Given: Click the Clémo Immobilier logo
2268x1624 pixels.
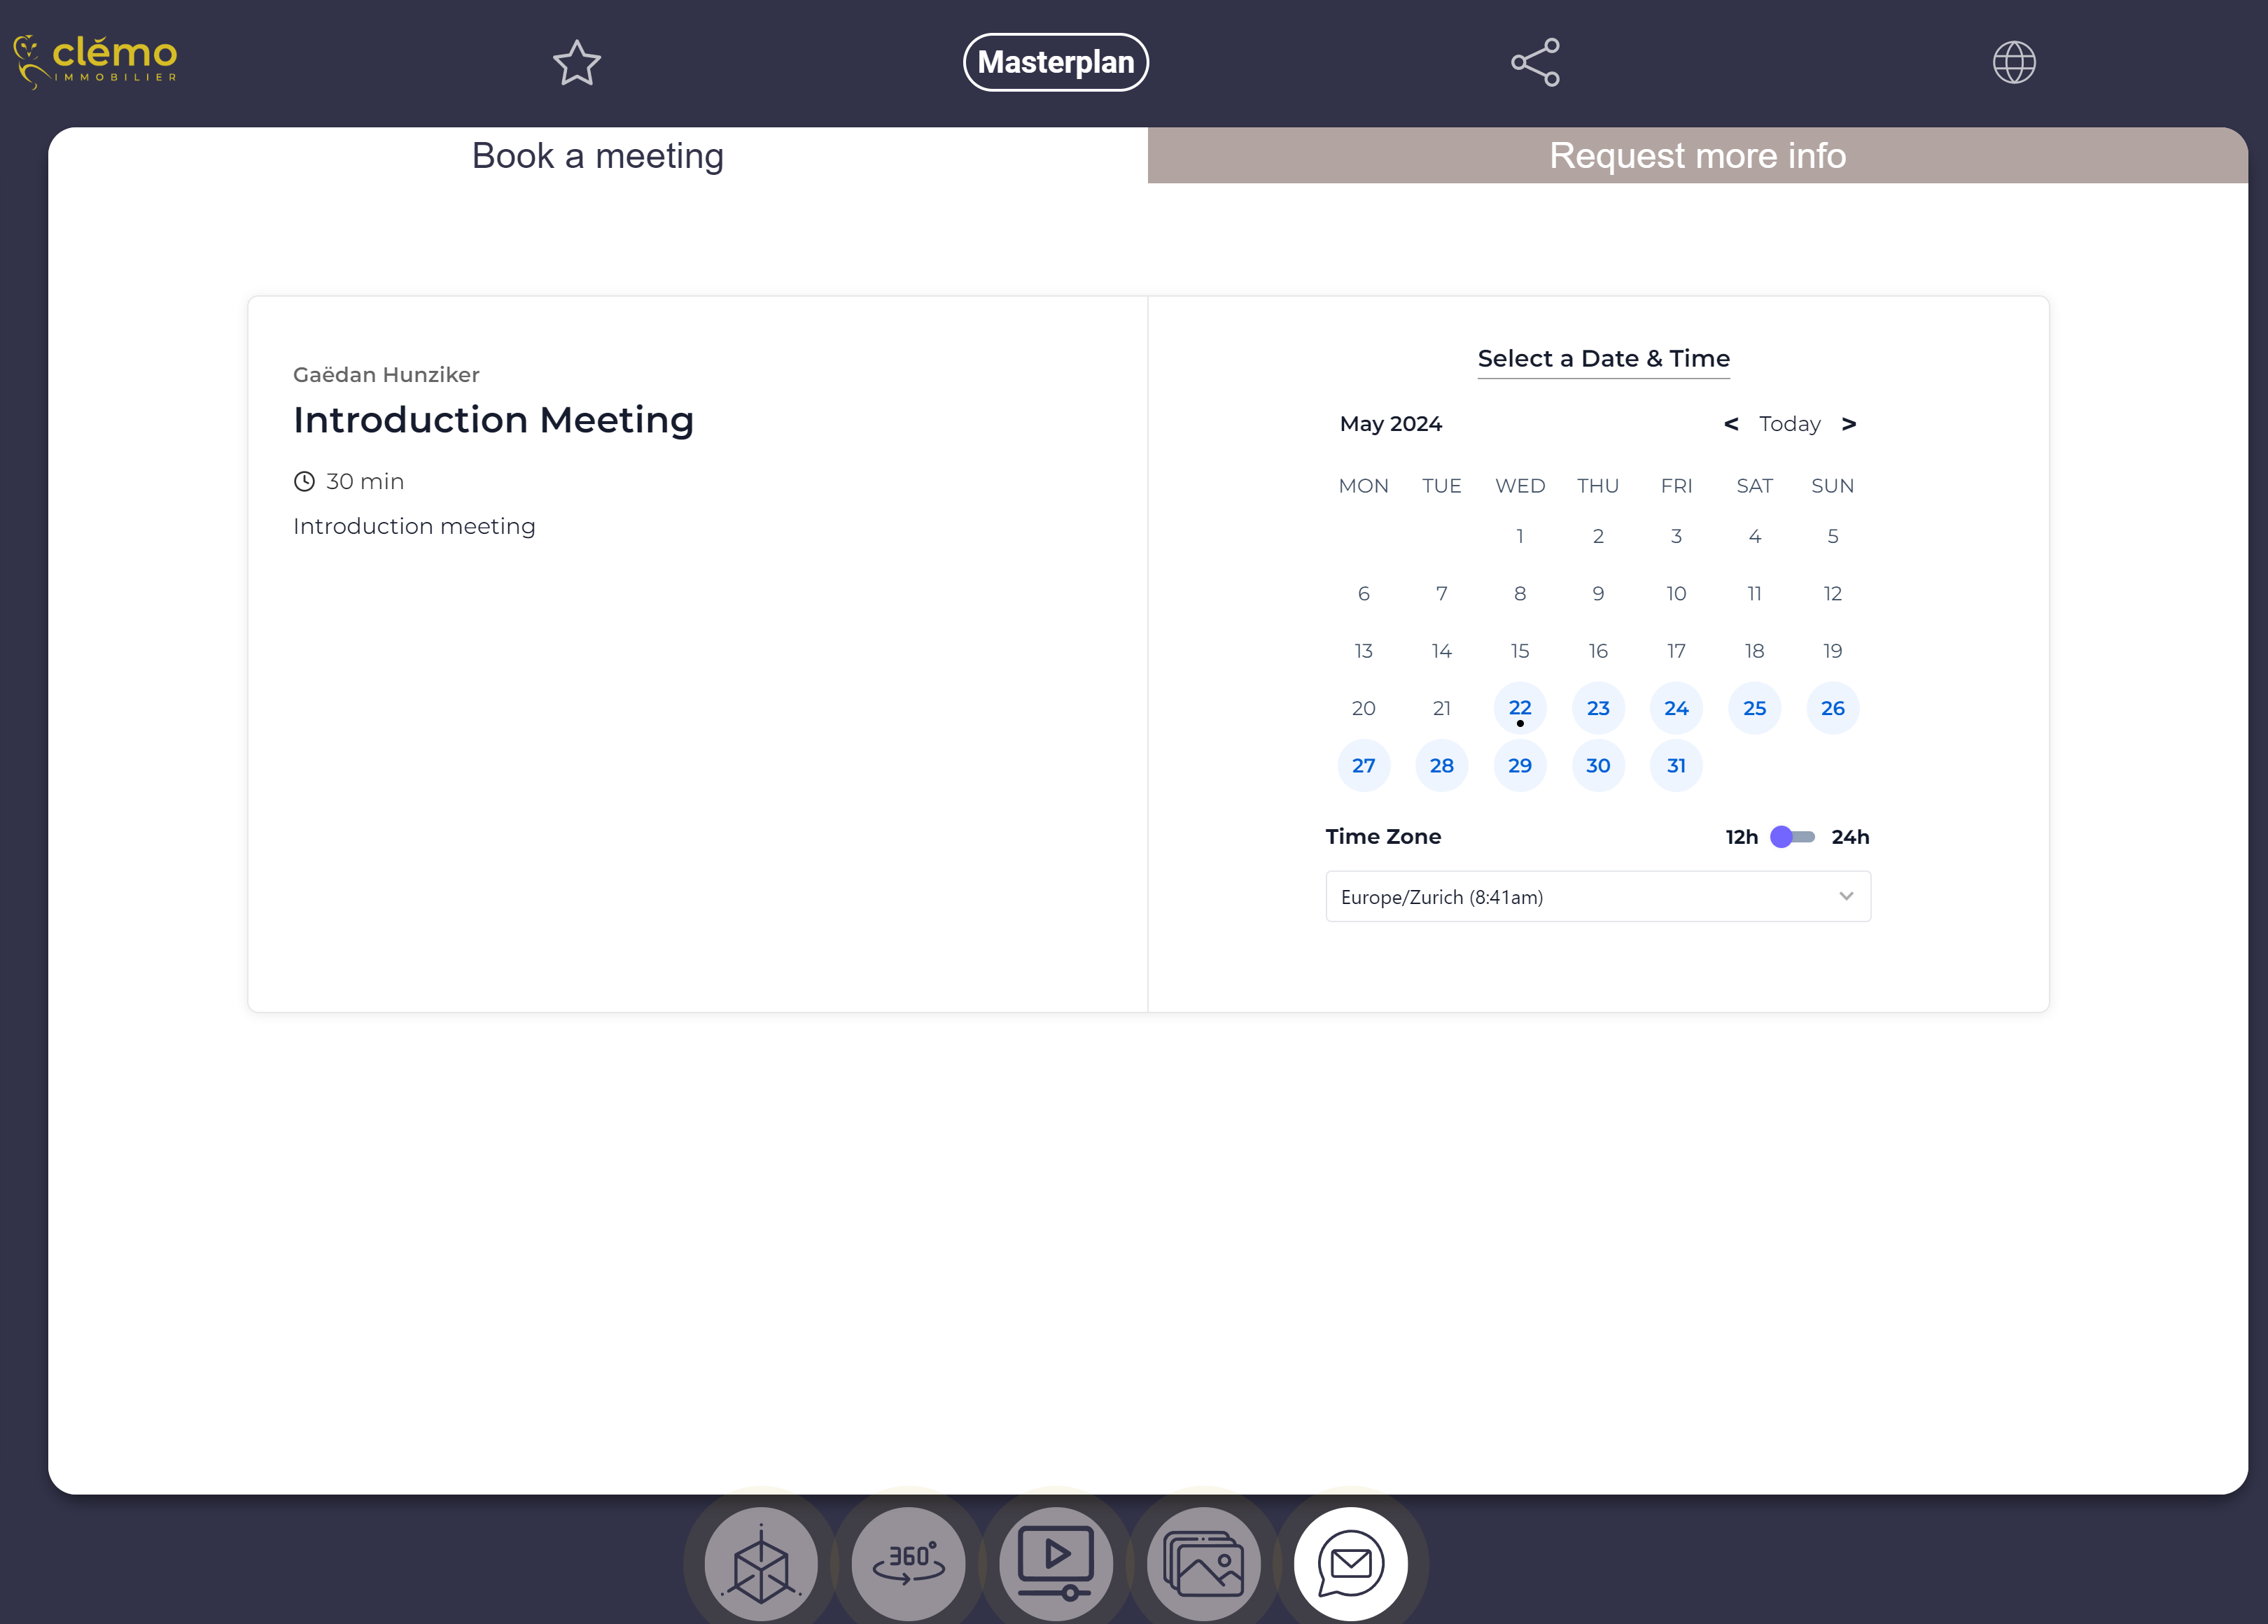Looking at the screenshot, I should [97, 62].
